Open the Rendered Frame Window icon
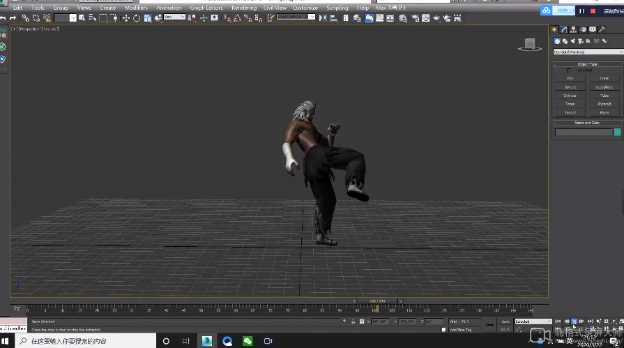This screenshot has width=624, height=348. [x=425, y=18]
